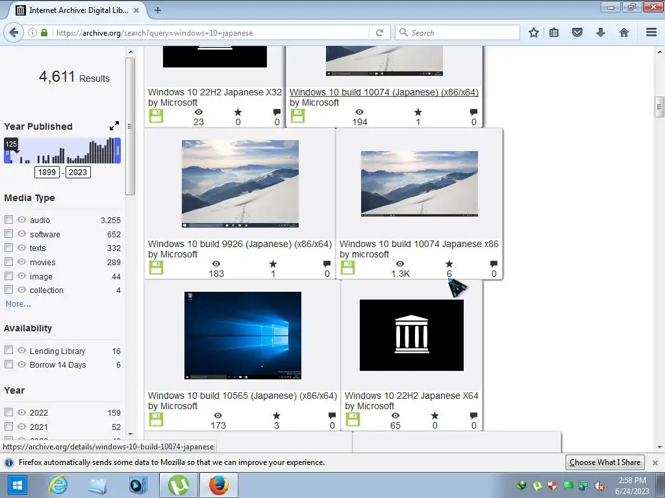
Task: Check the movies media type checkbox
Action: coord(8,262)
